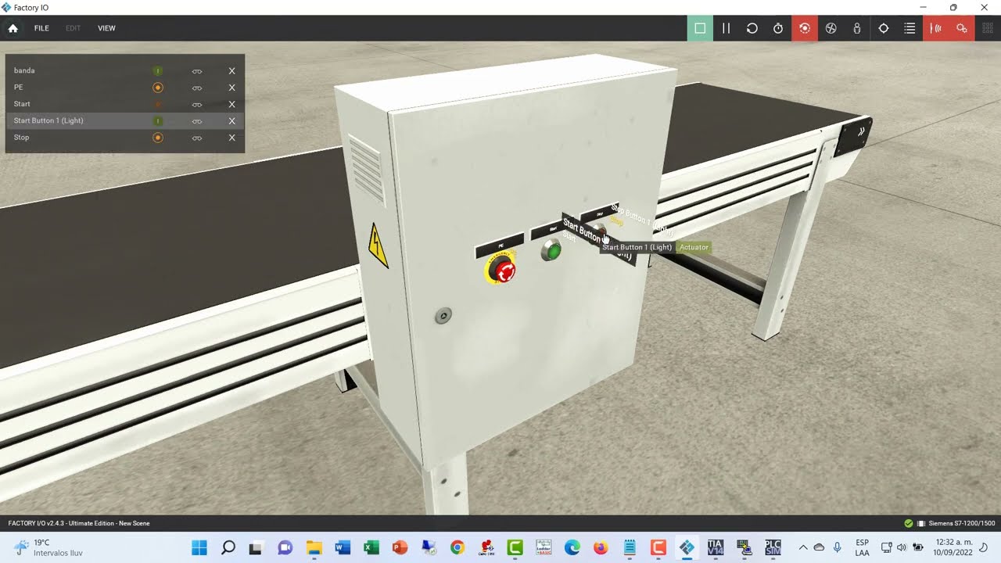Remove the PE tag from the list
The image size is (1001, 563).
tap(231, 88)
